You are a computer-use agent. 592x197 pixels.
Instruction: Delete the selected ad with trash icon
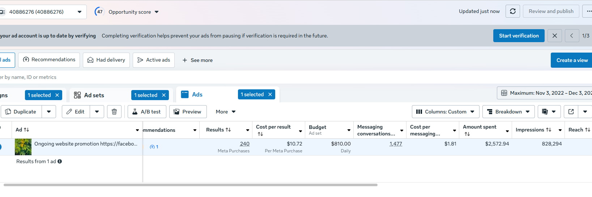pos(114,112)
